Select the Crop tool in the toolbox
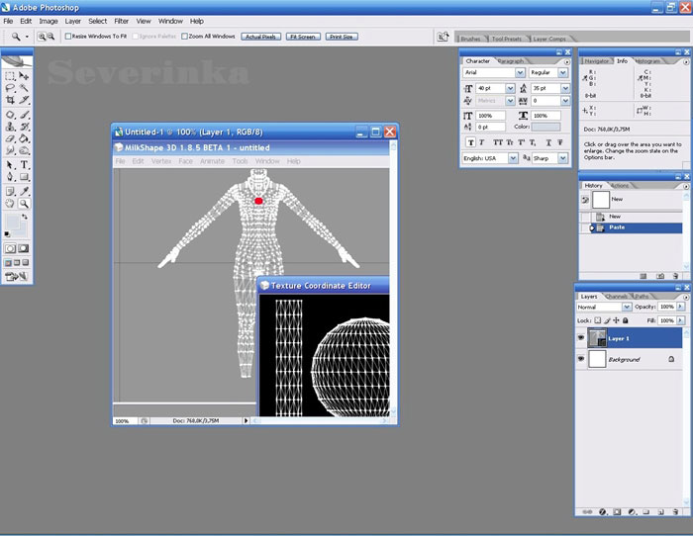The image size is (693, 536). (10, 100)
